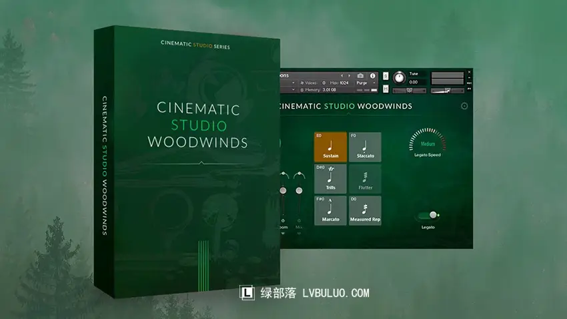Image resolution: width=567 pixels, height=319 pixels.
Task: Click the Room mic pan arc
Action: 284,175
